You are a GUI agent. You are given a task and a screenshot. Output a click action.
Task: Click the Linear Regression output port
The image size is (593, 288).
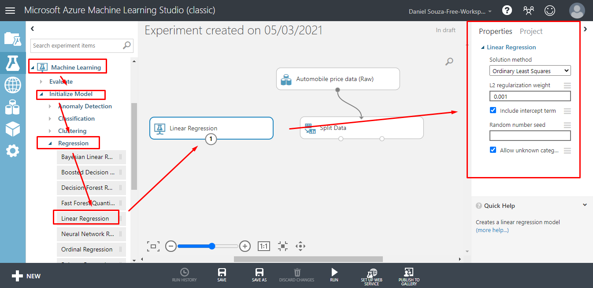pyautogui.click(x=211, y=139)
